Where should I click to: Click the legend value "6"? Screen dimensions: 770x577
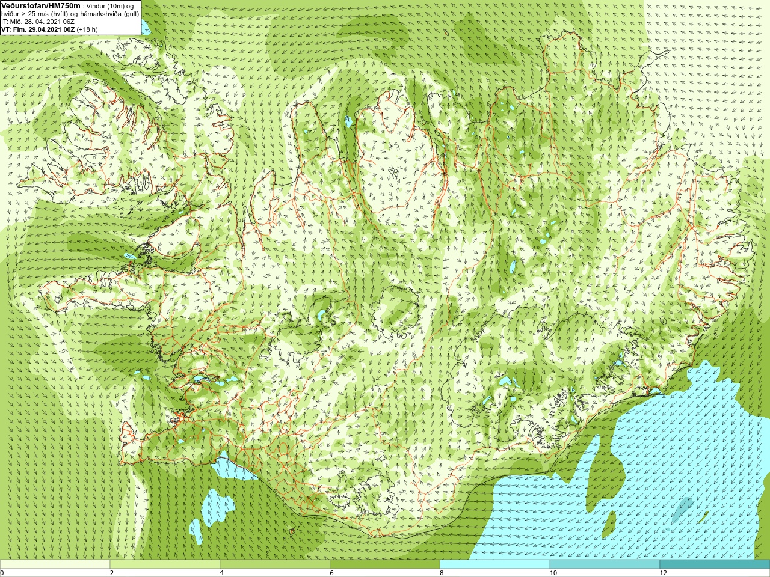tap(332, 573)
